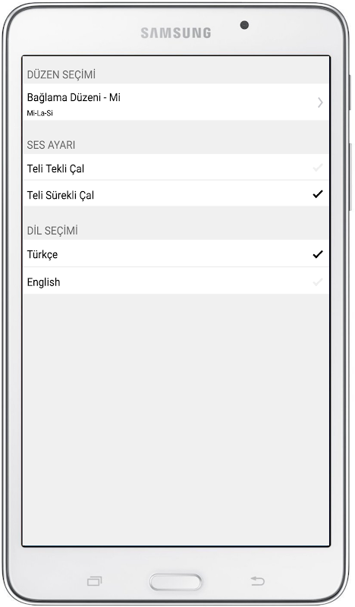The height and width of the screenshot is (607, 355).
Task: Tap the front camera lens dot
Action: click(x=244, y=25)
